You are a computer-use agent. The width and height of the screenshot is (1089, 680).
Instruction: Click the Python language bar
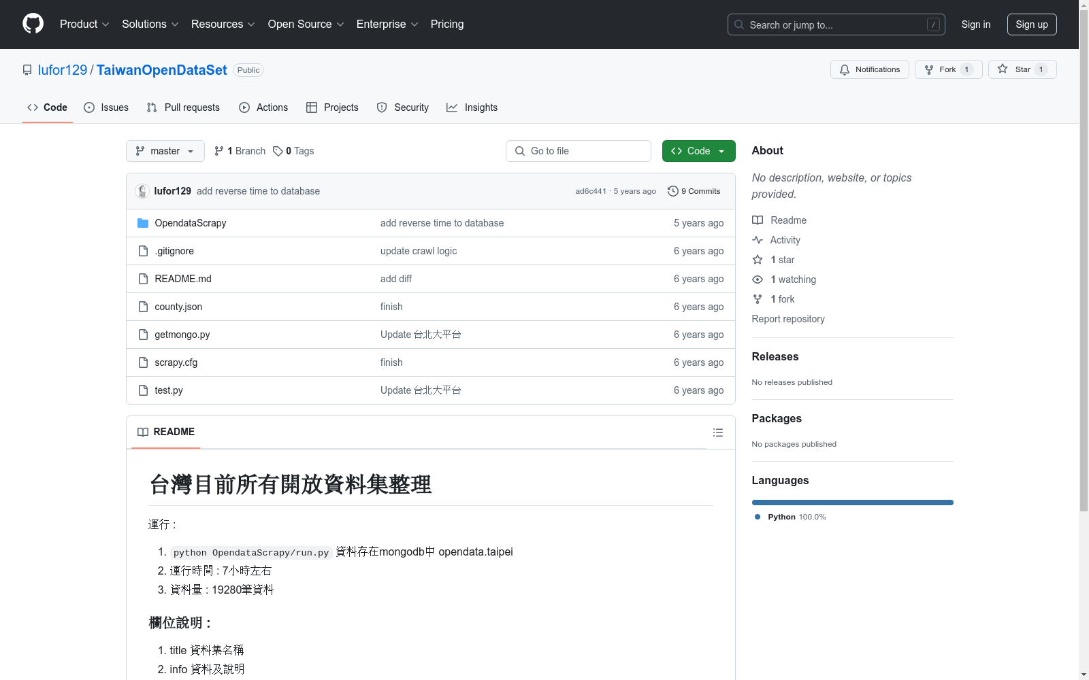(853, 503)
